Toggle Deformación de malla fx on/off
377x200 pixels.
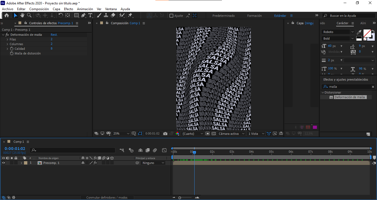[x=7, y=35]
